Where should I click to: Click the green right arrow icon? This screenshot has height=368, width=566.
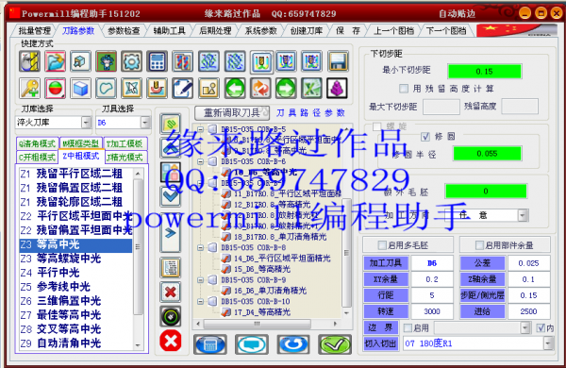[x=286, y=88]
